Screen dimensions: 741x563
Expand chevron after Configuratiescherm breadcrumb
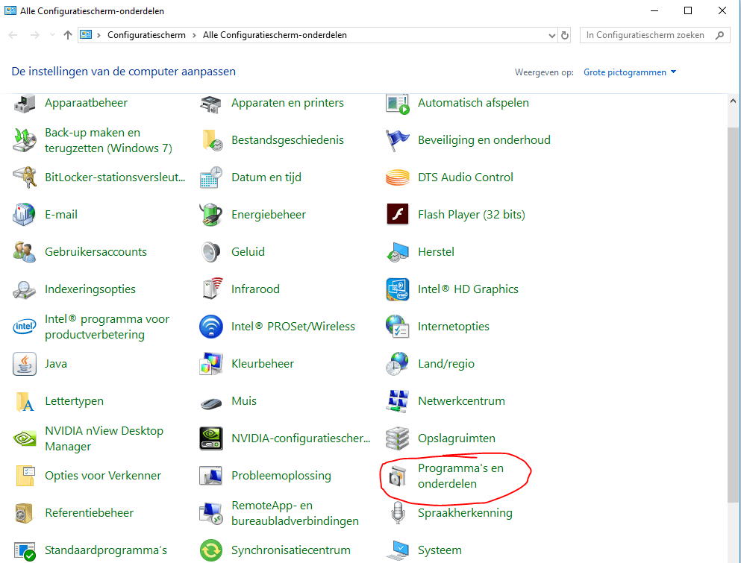point(194,36)
